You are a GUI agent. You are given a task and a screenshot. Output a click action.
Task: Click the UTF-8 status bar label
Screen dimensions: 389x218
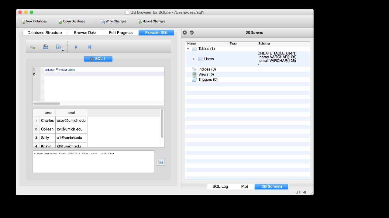pyautogui.click(x=301, y=192)
